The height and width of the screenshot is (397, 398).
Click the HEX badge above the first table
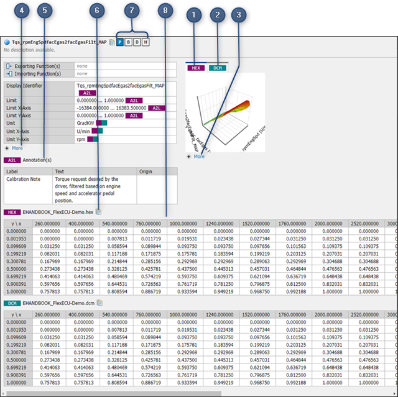coord(12,212)
